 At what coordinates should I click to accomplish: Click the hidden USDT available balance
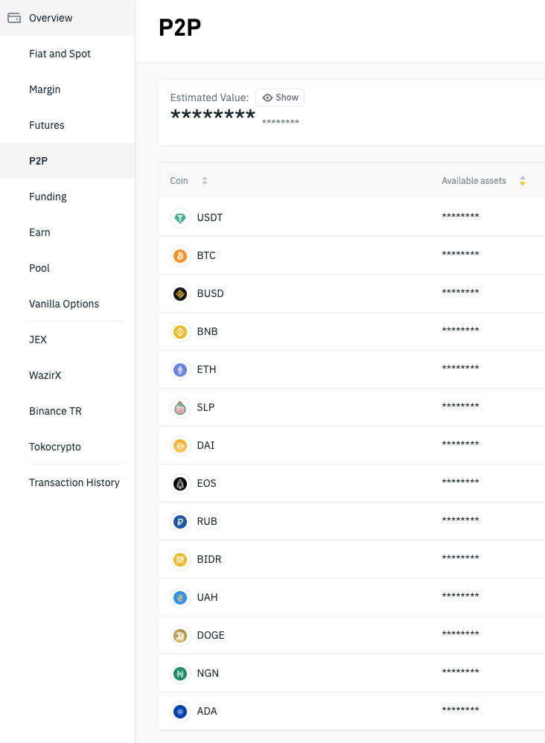pyautogui.click(x=460, y=216)
